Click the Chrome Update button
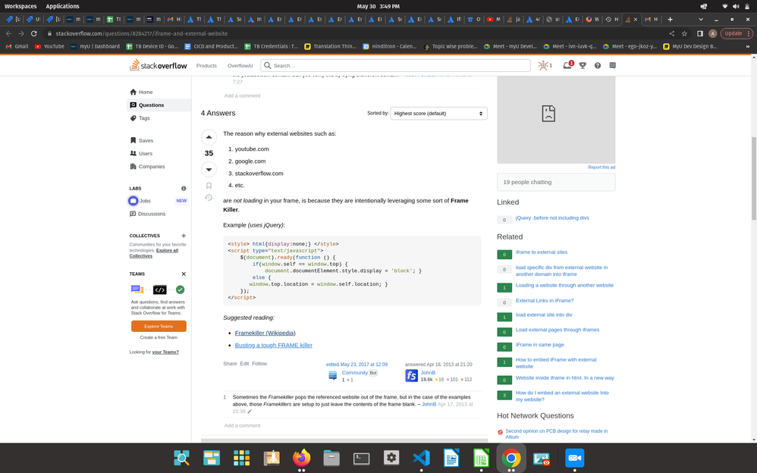Viewport: 757px width, 473px height. [x=736, y=33]
